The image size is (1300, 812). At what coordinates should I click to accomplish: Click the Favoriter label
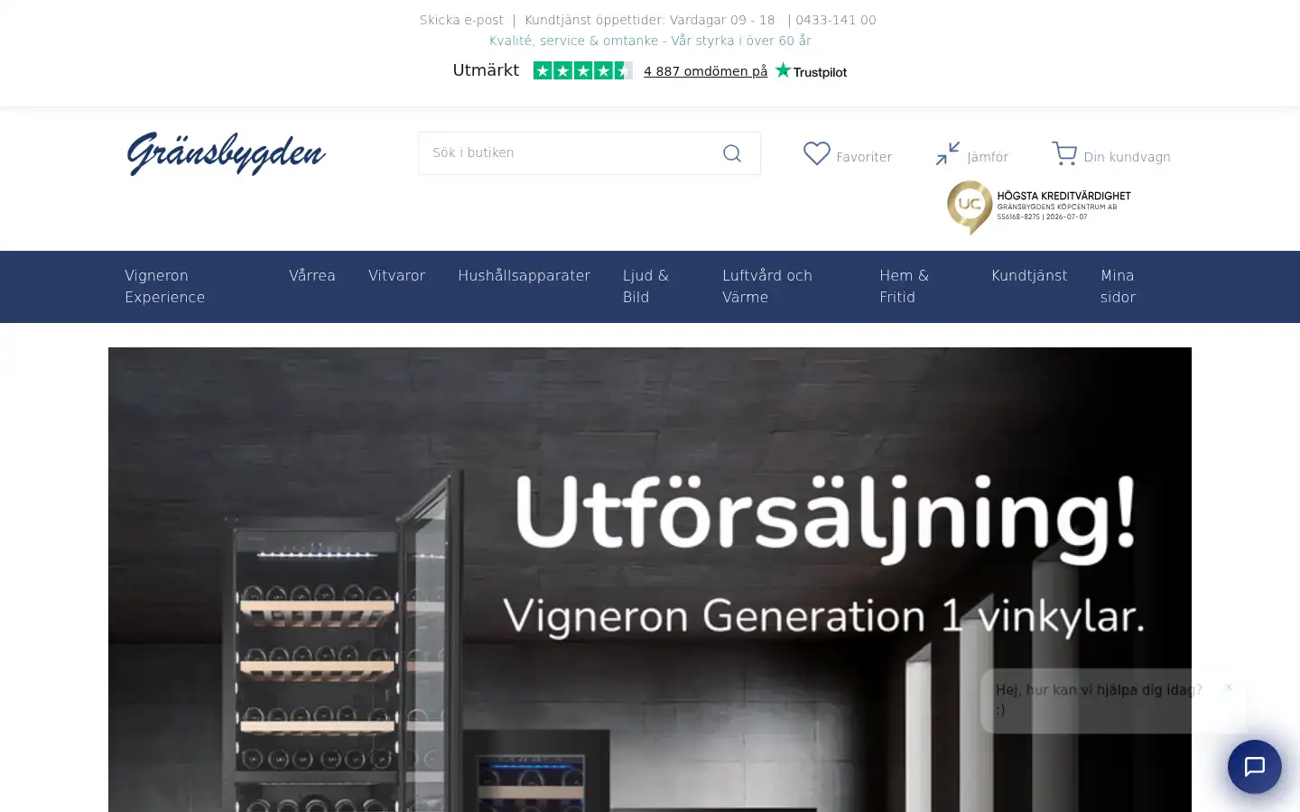tap(864, 157)
